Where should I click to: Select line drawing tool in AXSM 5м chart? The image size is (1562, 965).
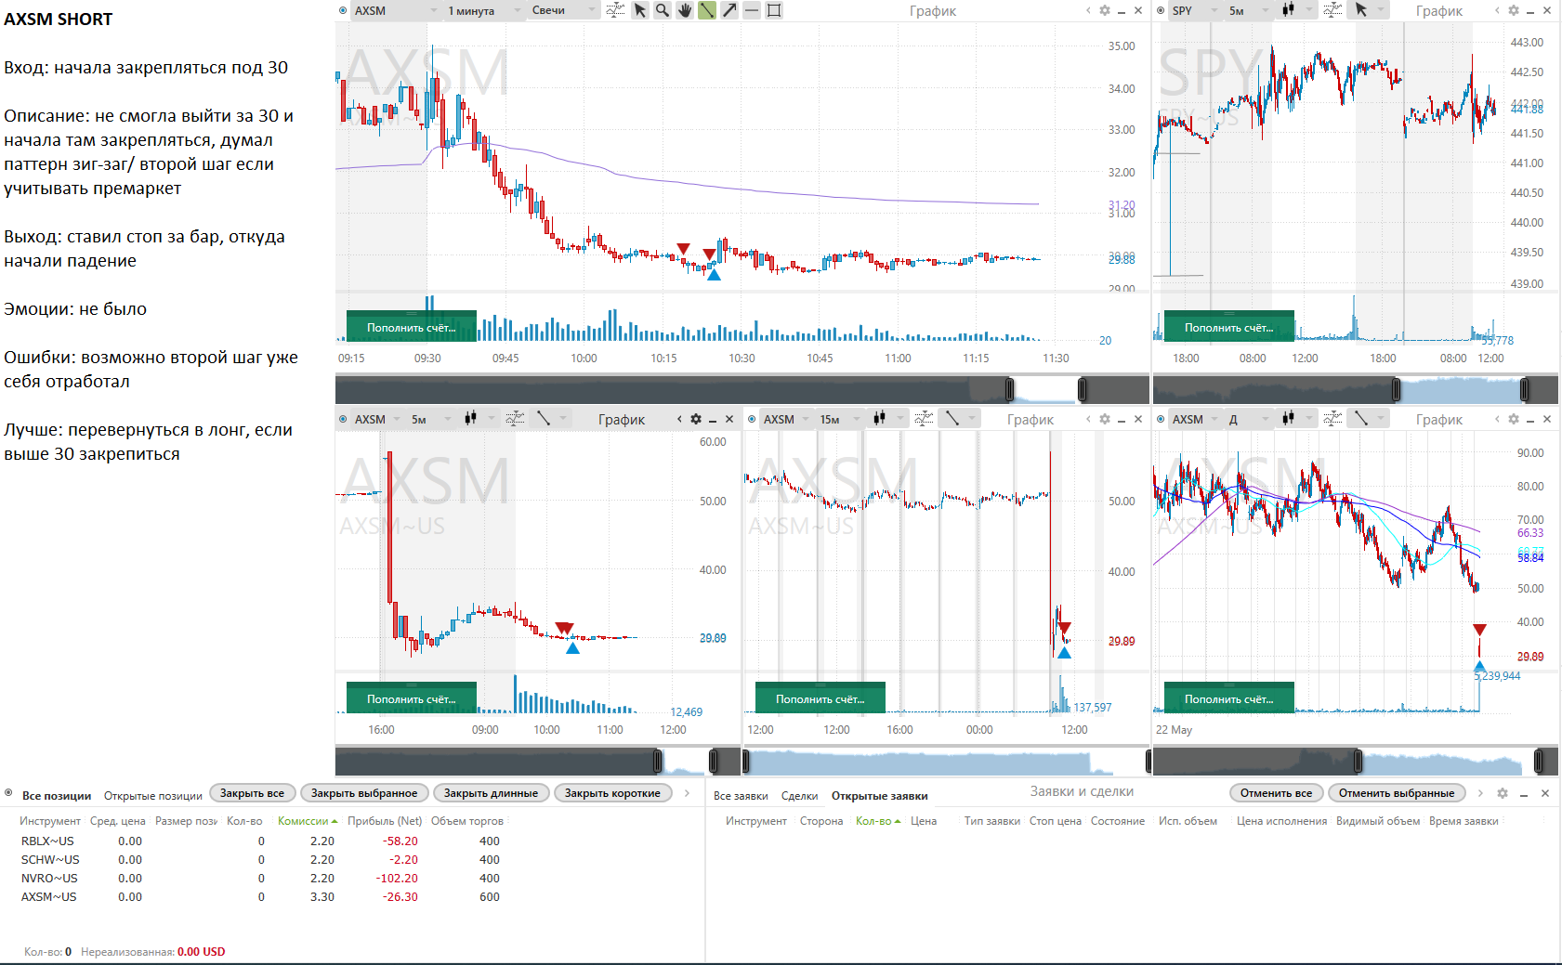(x=544, y=419)
